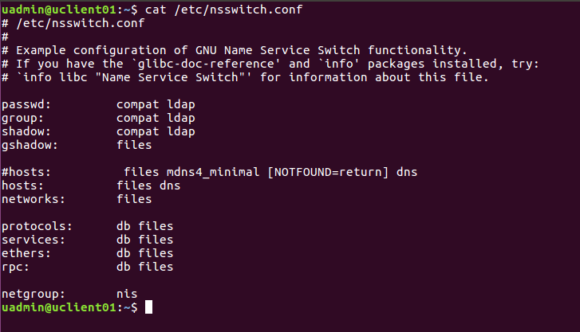Click the 'ethers:' label

coord(26,253)
